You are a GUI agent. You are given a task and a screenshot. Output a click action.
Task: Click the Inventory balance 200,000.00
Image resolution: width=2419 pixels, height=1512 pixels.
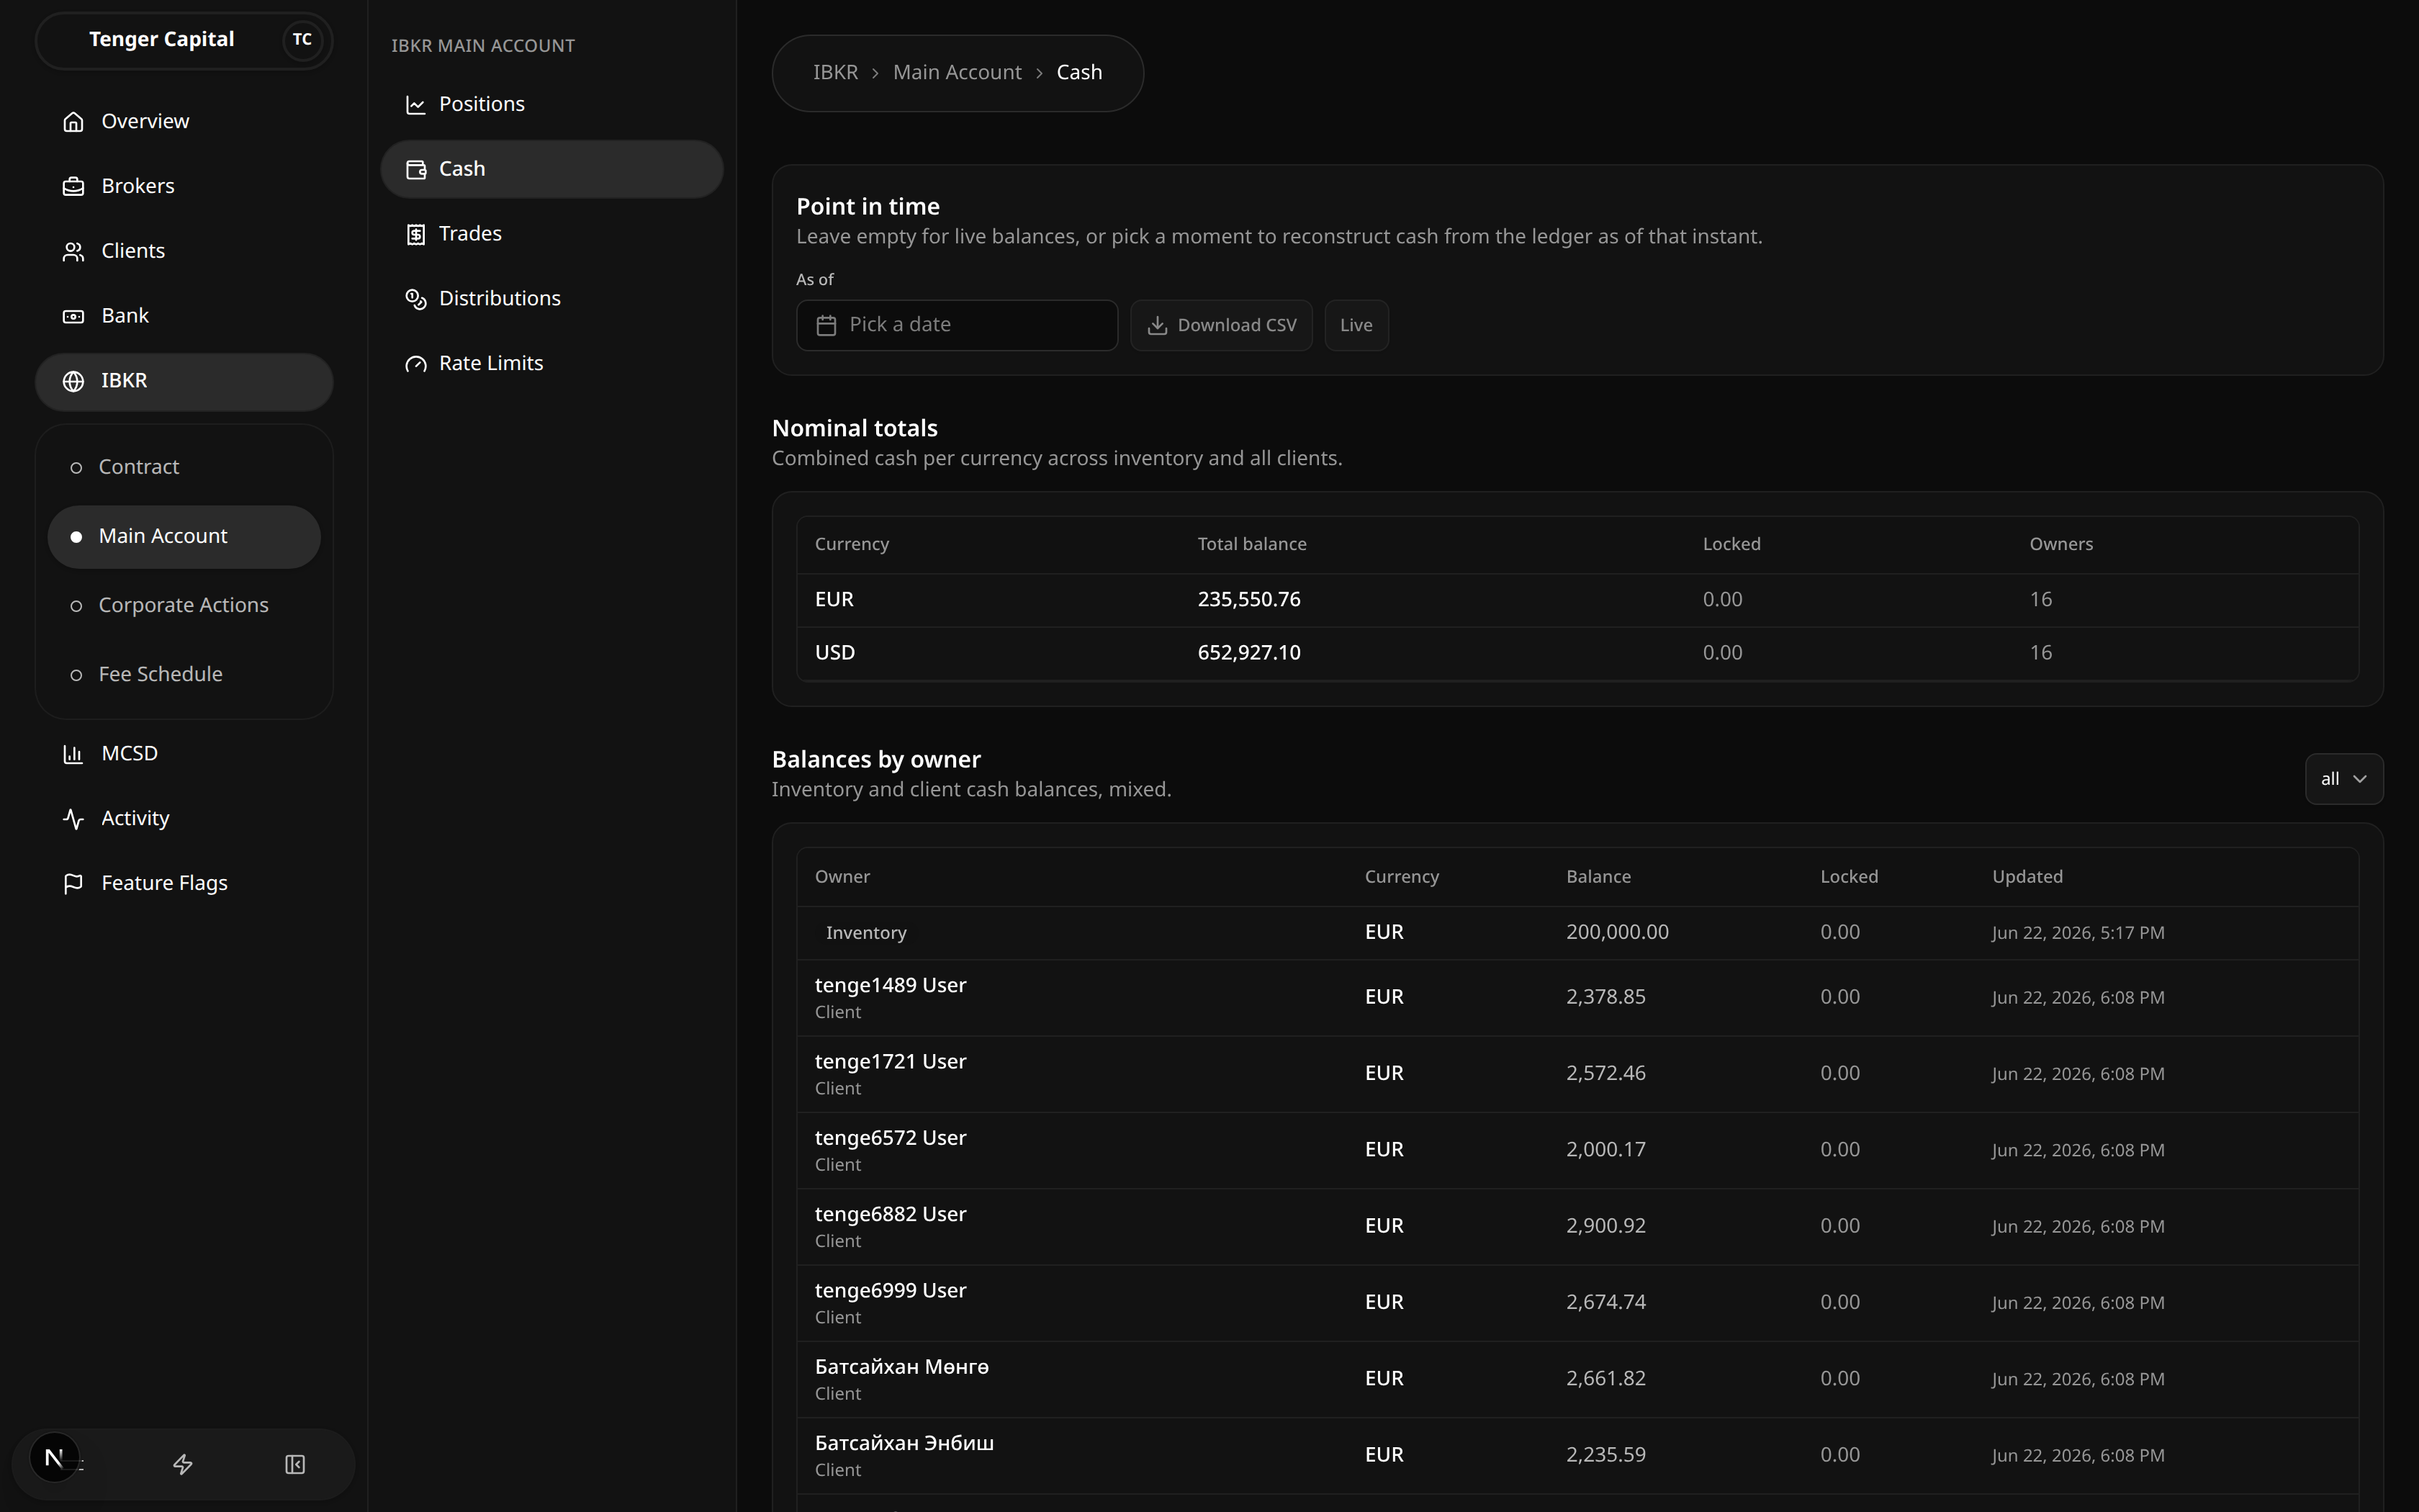tap(1616, 932)
